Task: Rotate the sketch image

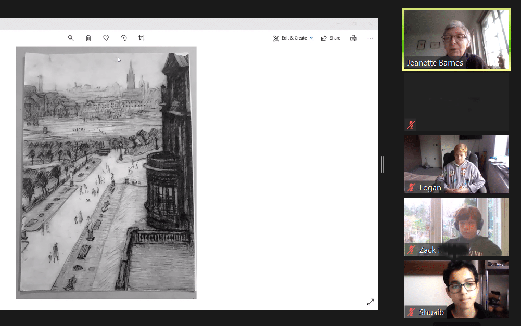Action: tap(123, 38)
